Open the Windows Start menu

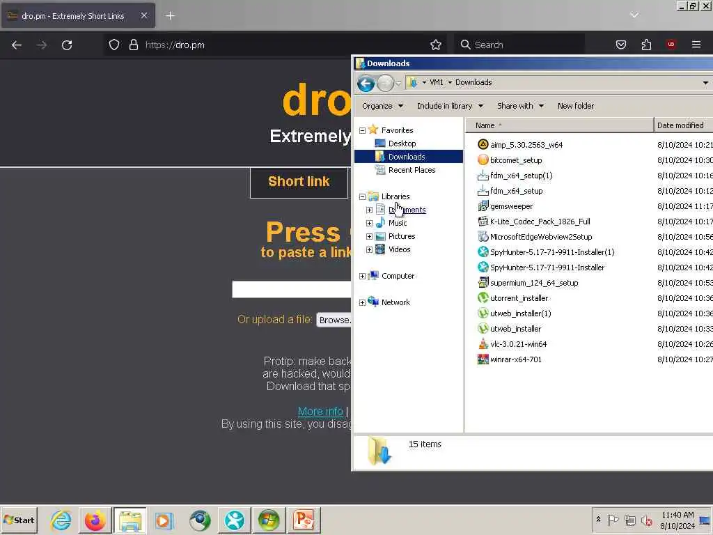[x=19, y=520]
